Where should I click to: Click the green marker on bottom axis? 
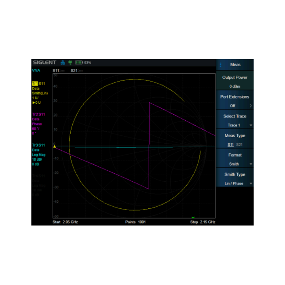(x=193, y=217)
